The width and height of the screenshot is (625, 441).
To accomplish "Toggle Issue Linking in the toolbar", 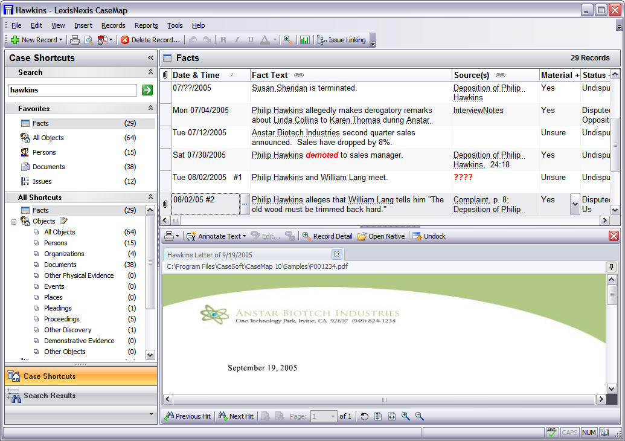I will click(342, 40).
